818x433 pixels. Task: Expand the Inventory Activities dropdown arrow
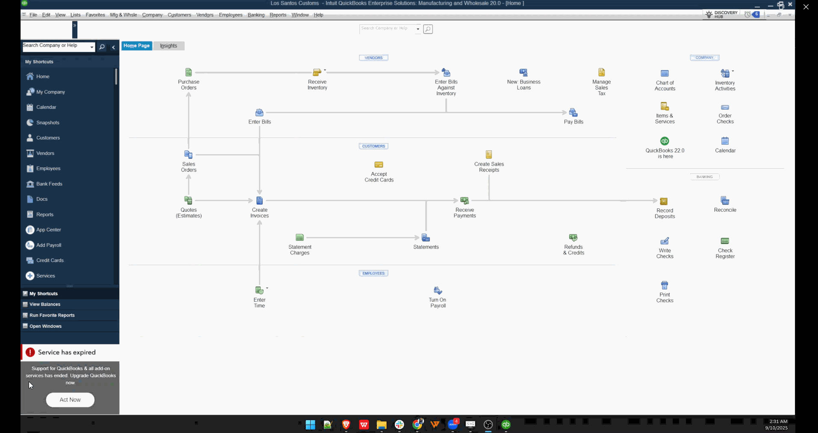coord(733,71)
